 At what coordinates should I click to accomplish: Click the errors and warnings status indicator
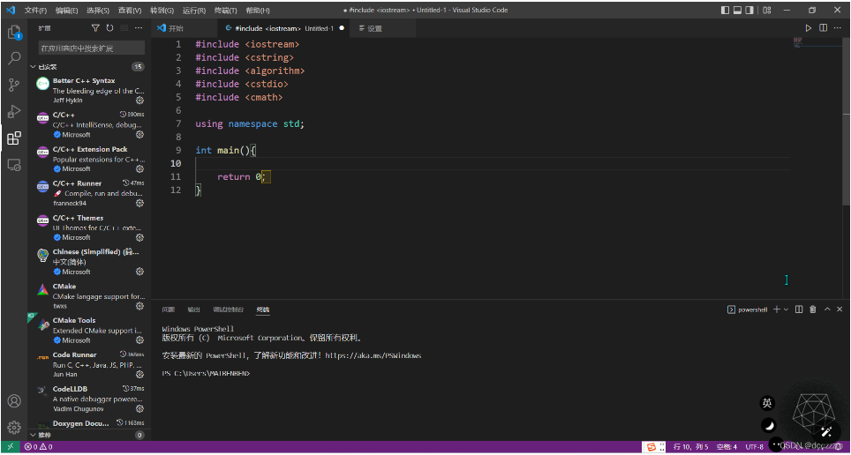pos(38,447)
